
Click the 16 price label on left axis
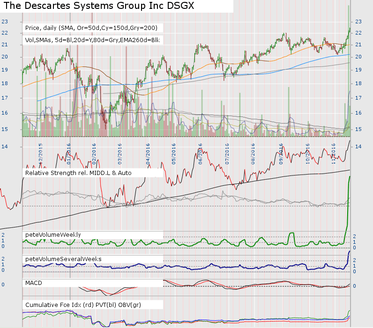point(5,113)
